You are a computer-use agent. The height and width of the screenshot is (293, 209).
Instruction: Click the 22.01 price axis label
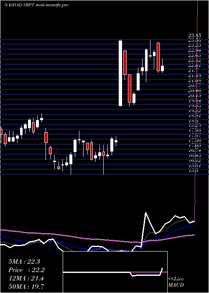click(194, 66)
